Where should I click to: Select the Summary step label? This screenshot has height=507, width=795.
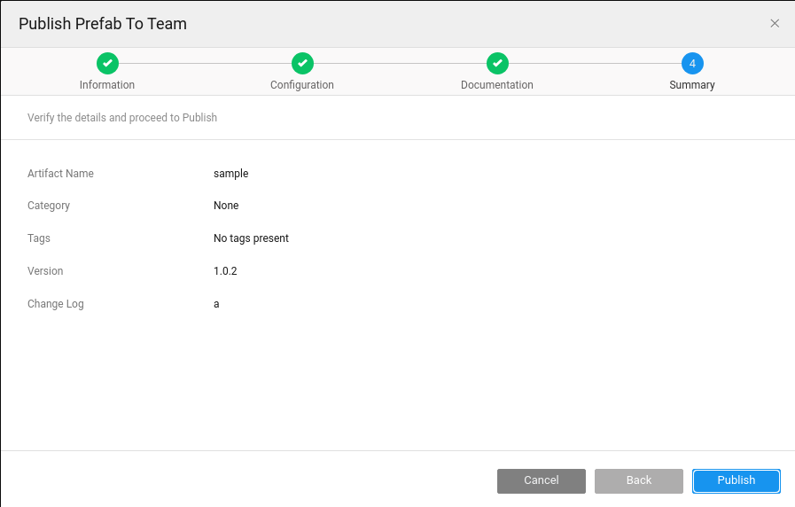click(692, 85)
